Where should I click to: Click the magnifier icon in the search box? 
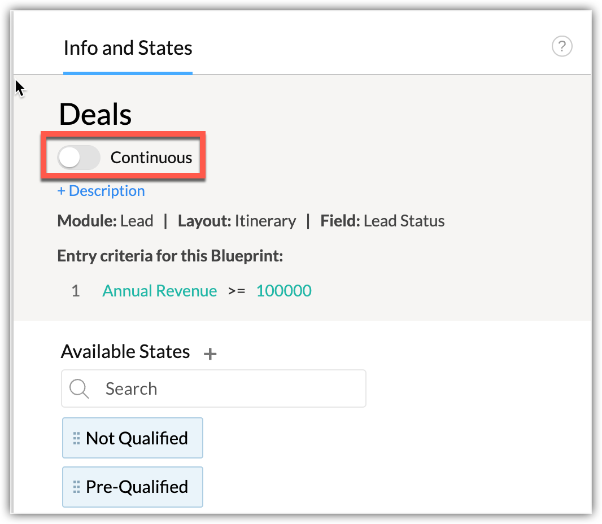pos(80,388)
